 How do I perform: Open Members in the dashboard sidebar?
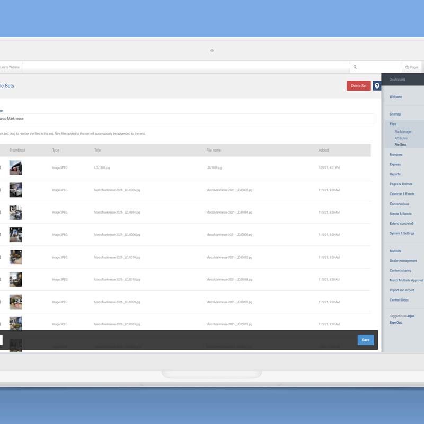(x=396, y=155)
